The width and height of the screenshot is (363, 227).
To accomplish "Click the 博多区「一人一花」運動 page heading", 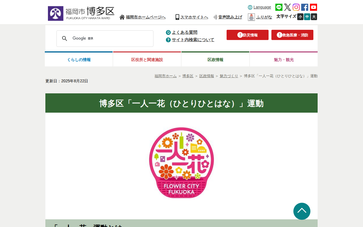I will coord(181,103).
